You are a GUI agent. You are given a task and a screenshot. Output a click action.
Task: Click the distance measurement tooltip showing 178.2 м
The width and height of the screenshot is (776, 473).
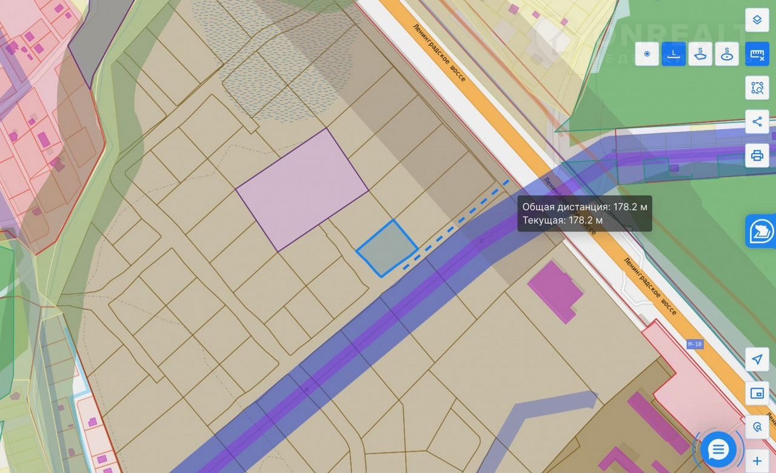(x=584, y=213)
